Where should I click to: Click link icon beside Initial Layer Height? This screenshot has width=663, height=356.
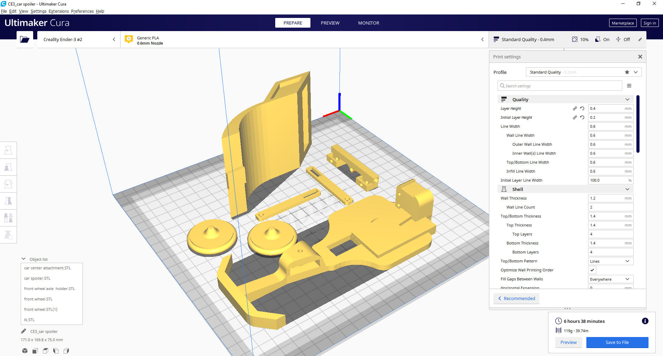click(575, 117)
